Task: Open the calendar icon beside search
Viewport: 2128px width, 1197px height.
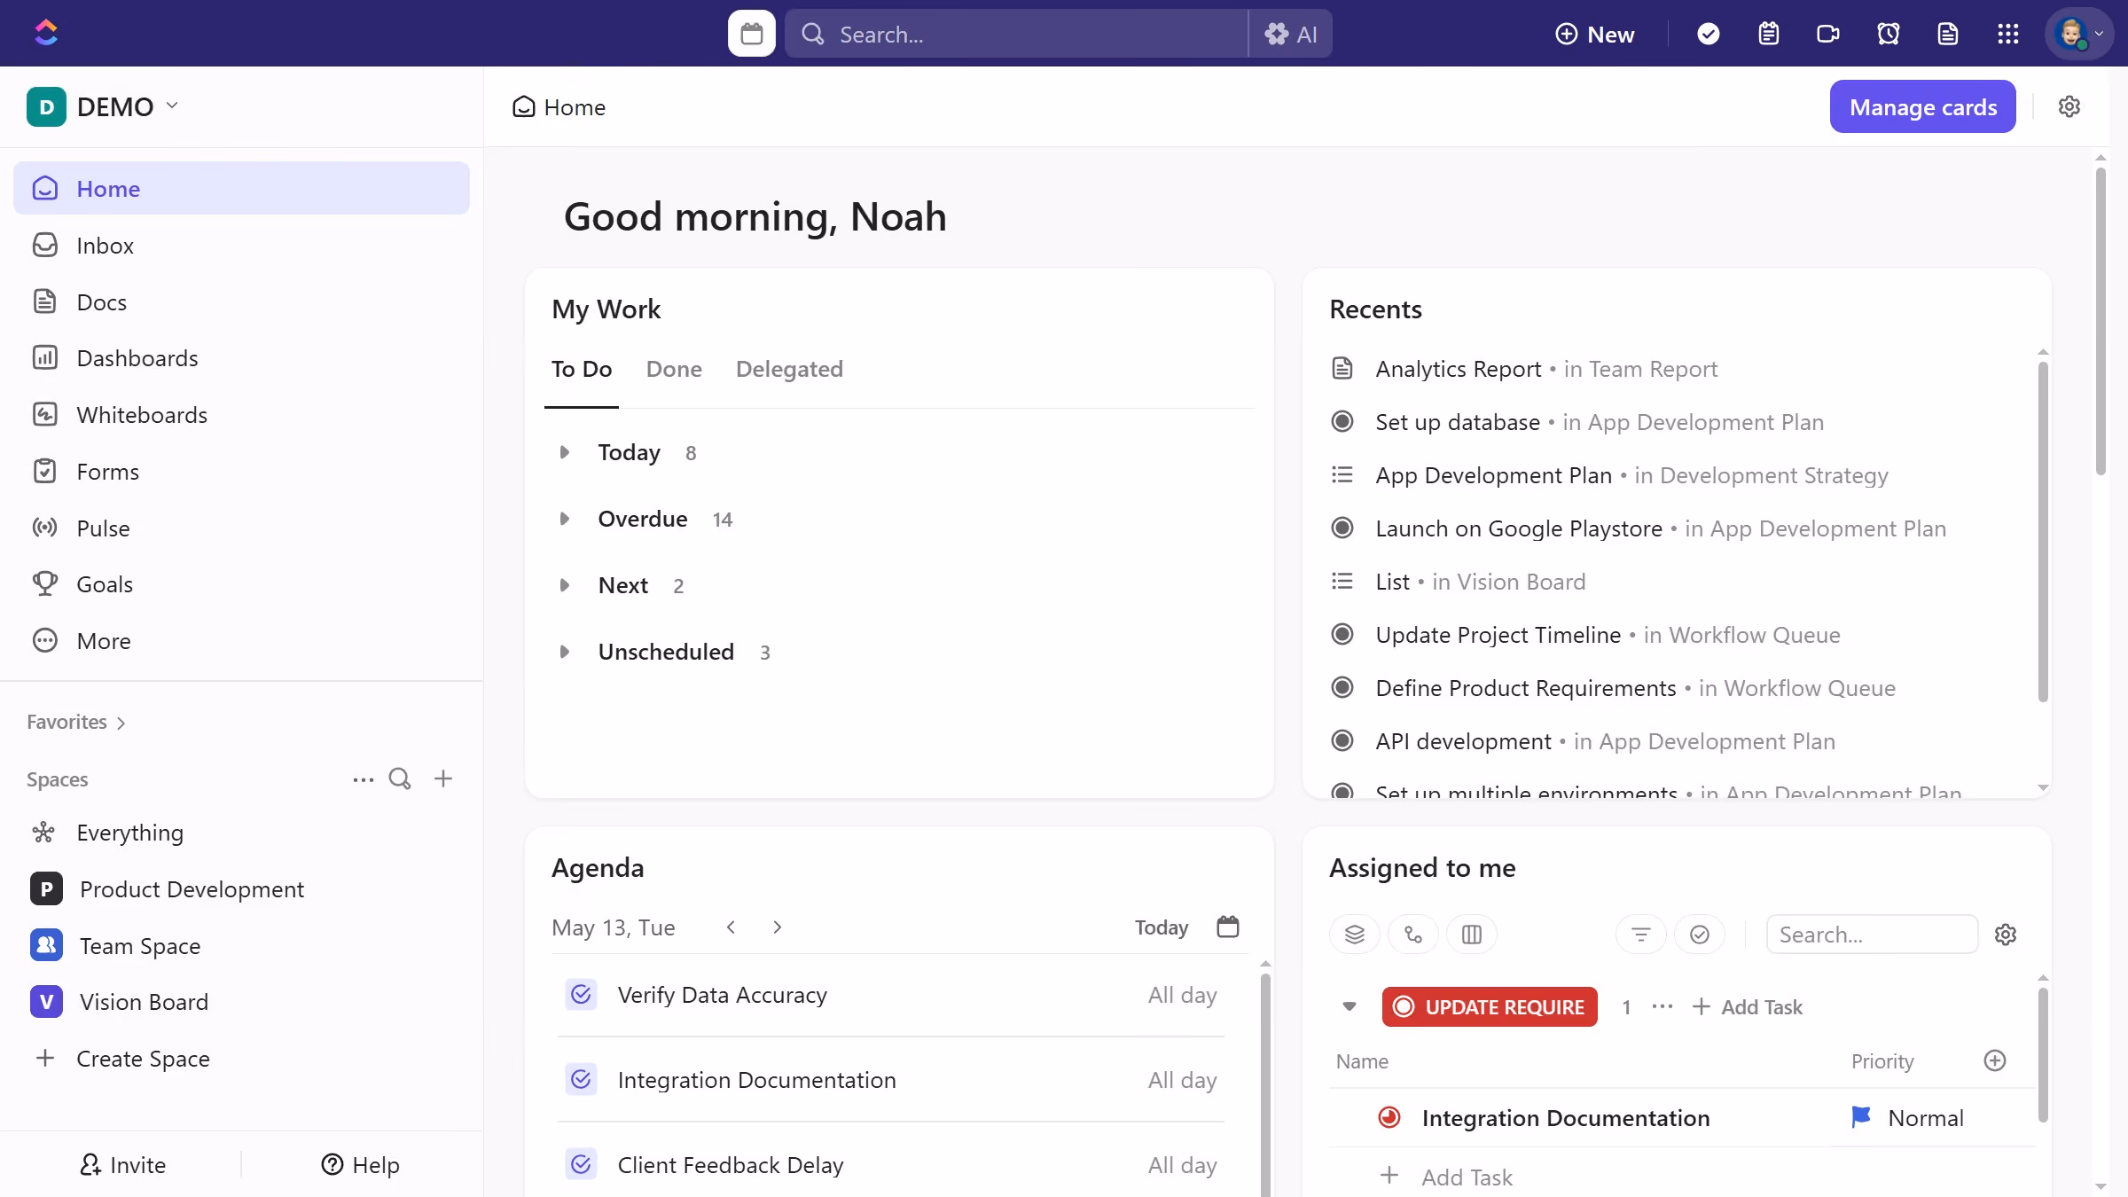Action: pyautogui.click(x=751, y=34)
